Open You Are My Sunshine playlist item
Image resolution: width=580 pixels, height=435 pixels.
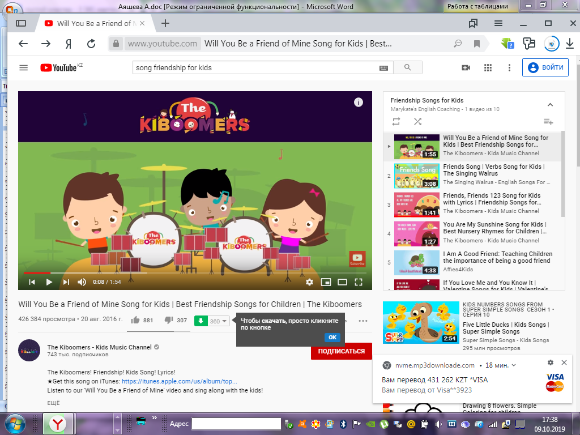pos(474,234)
